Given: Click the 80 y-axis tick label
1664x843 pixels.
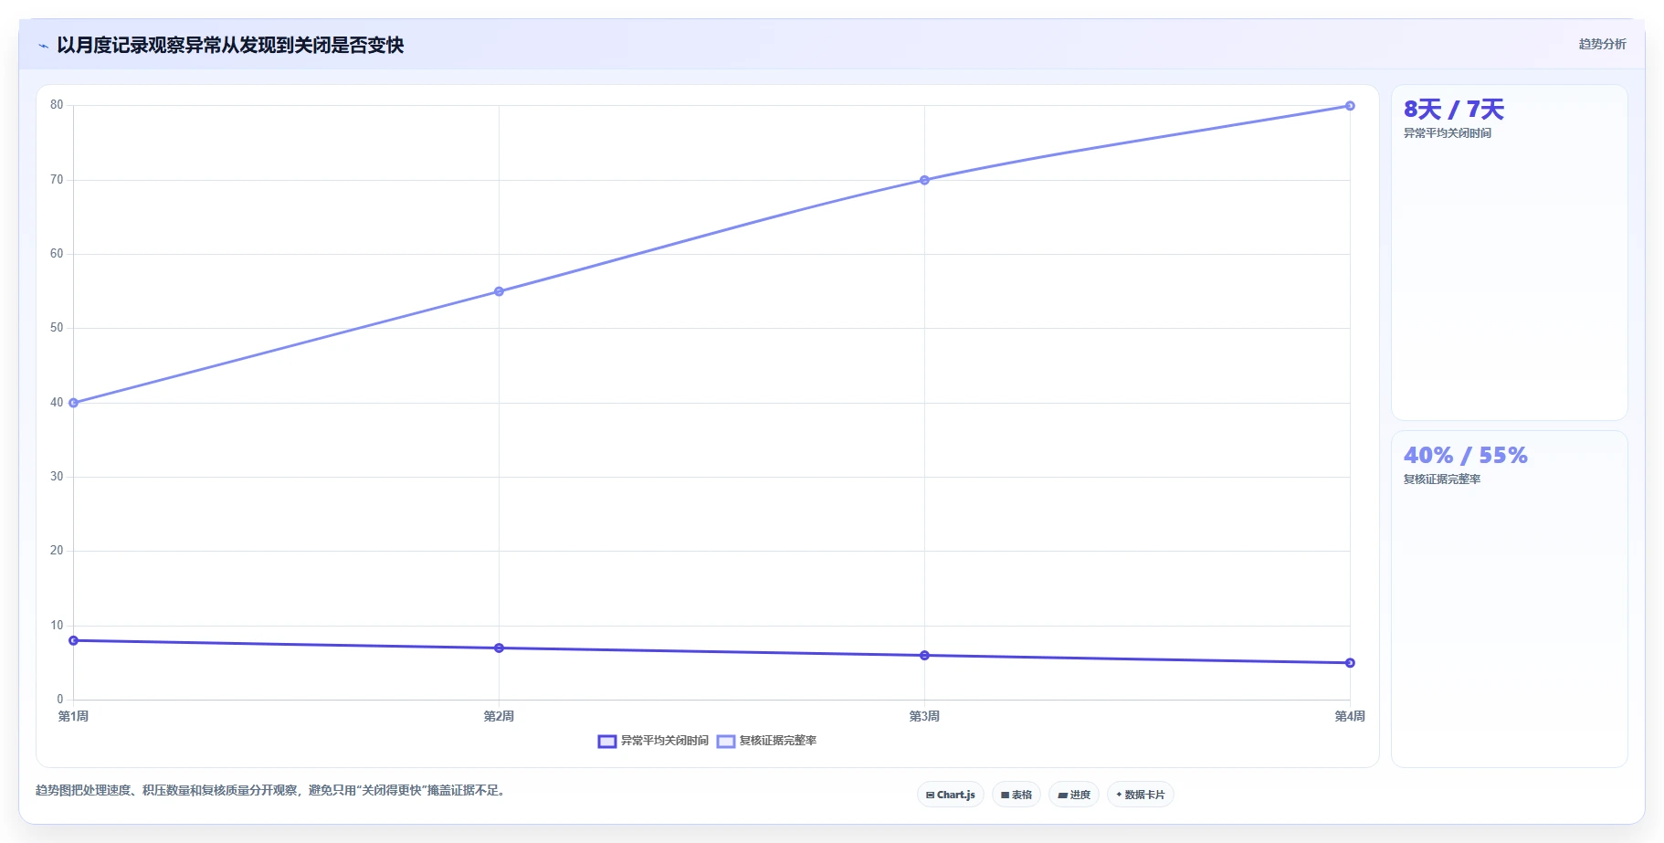Looking at the screenshot, I should coord(57,105).
